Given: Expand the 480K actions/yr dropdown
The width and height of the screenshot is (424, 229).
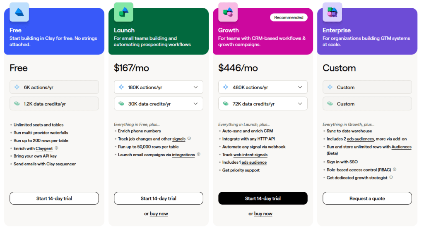Looking at the screenshot, I should click(300, 87).
